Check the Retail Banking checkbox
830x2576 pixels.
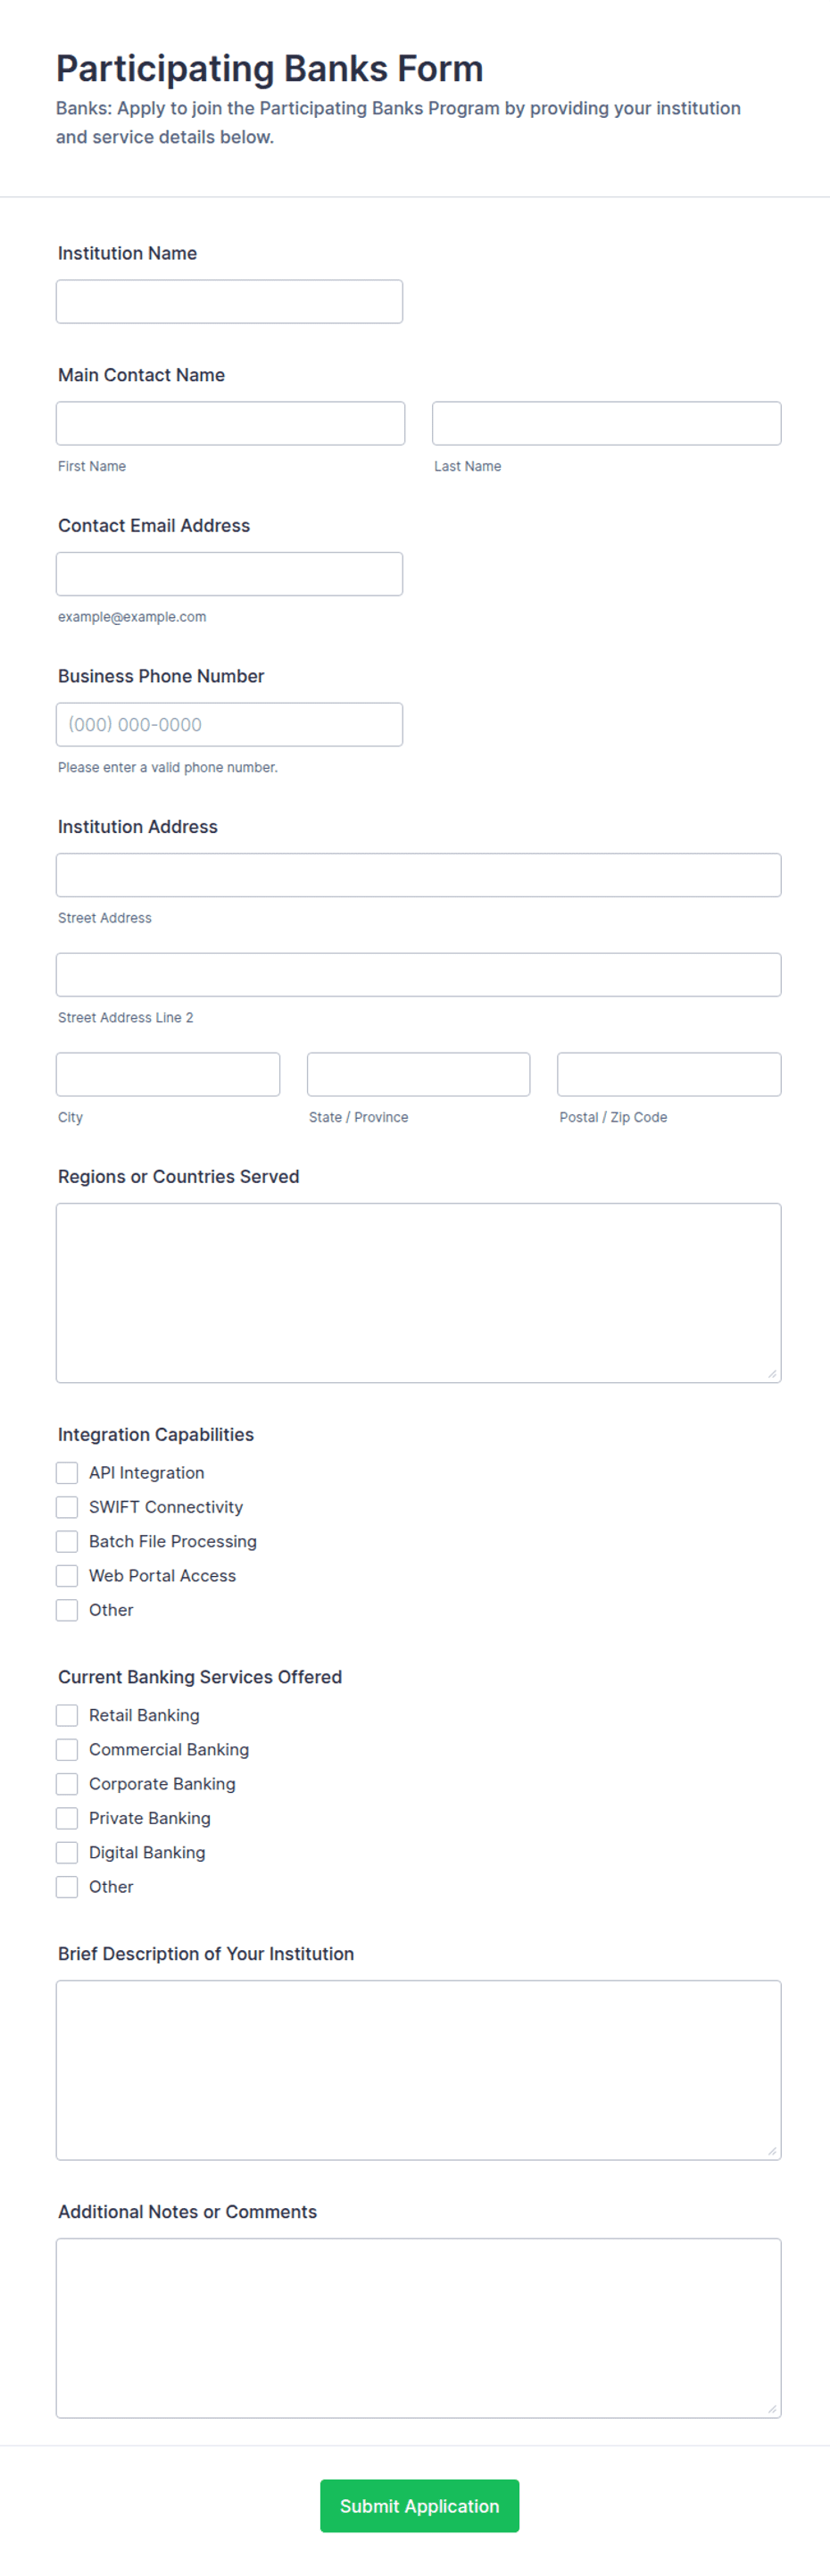(x=67, y=1715)
